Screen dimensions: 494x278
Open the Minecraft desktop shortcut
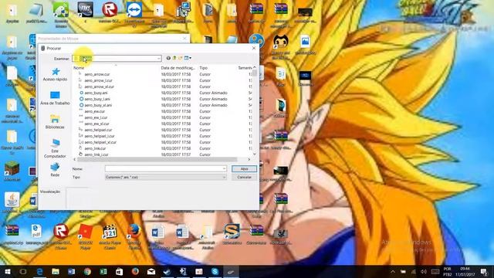[x=12, y=171]
